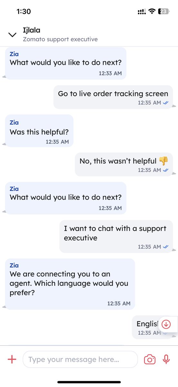Tap read-receipt ticks on 'No, this wasn't helpful'
Image resolution: width=178 pixels, height=387 pixels.
tap(166, 170)
